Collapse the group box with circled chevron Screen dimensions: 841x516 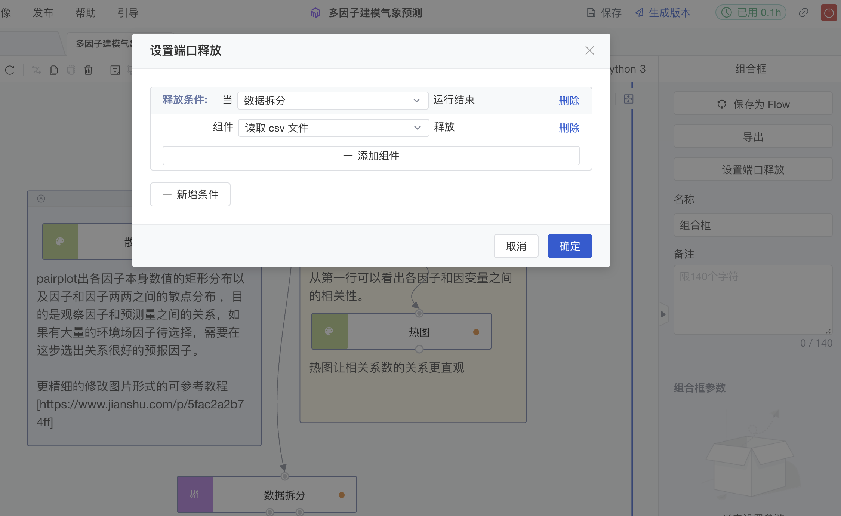tap(41, 199)
